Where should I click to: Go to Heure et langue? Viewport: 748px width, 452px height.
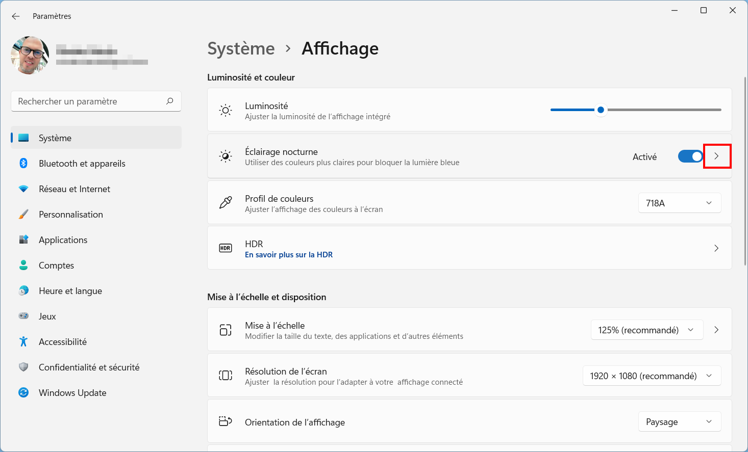click(x=96, y=290)
